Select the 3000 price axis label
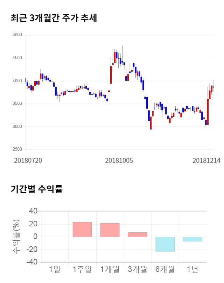 [x=17, y=127]
